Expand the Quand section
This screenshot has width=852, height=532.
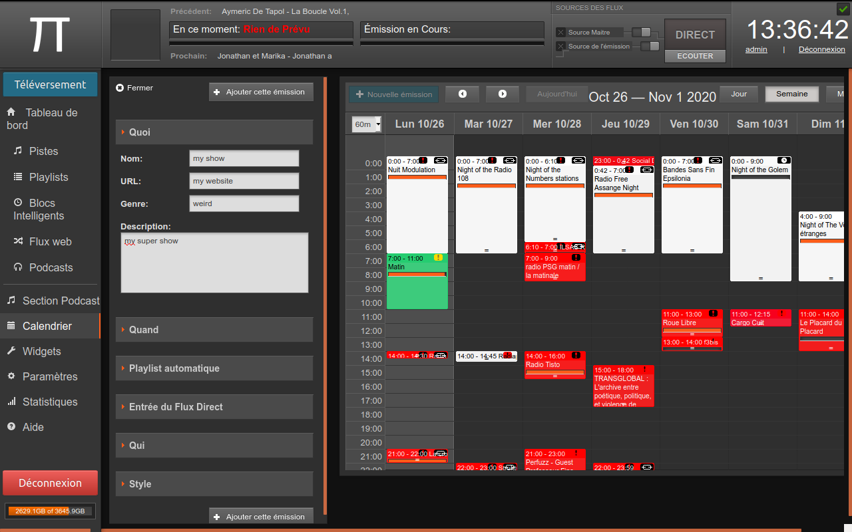[214, 330]
